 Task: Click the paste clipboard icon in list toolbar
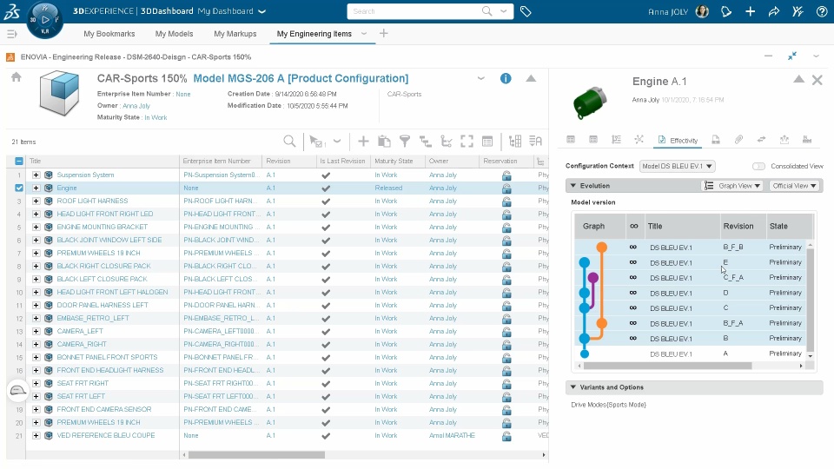click(384, 141)
